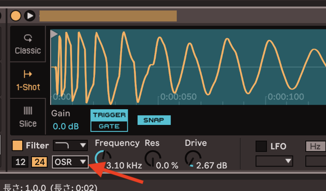Image resolution: width=326 pixels, height=191 pixels.
Task: Click the LFO label
Action: point(278,146)
